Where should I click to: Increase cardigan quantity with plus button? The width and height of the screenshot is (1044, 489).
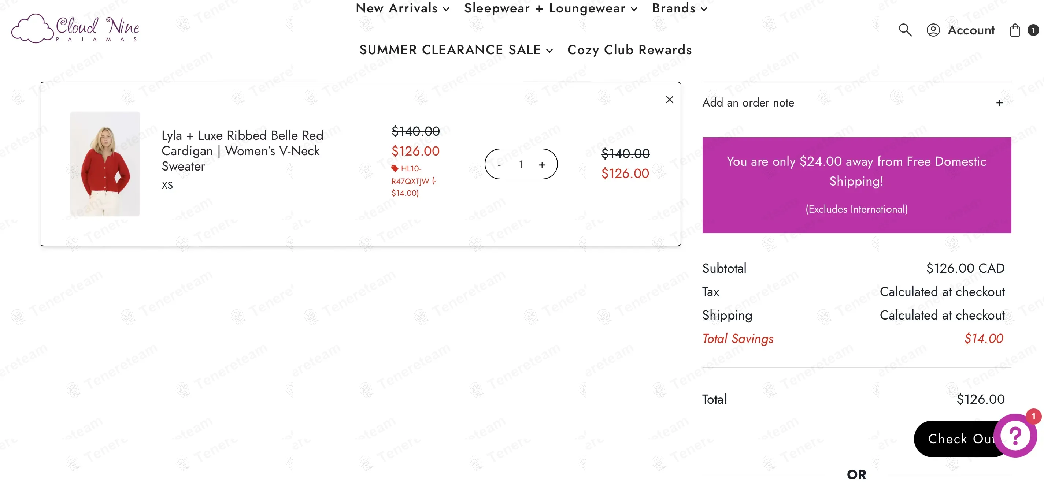[542, 165]
